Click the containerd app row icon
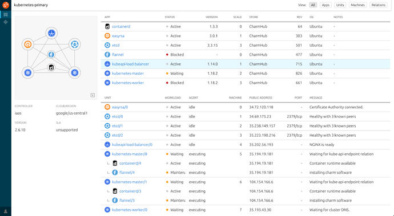The image size is (394, 216). pos(107,26)
